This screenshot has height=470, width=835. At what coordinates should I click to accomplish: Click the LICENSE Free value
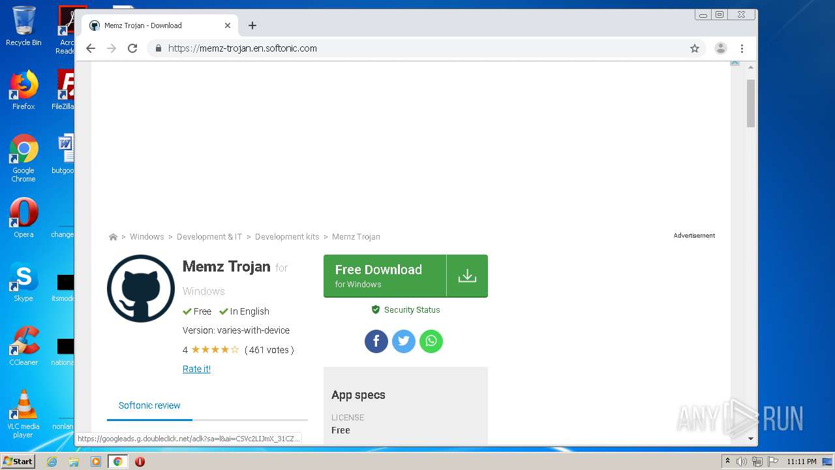(341, 430)
